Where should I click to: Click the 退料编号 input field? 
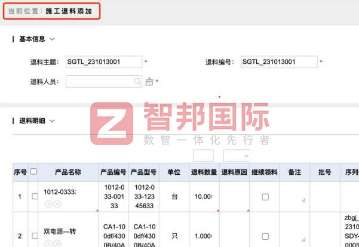coord(279,62)
